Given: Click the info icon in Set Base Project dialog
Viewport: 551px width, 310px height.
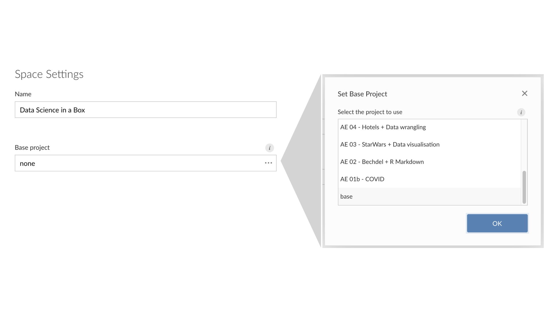Looking at the screenshot, I should pos(521,112).
